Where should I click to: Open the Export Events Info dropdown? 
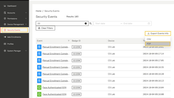click(x=158, y=33)
